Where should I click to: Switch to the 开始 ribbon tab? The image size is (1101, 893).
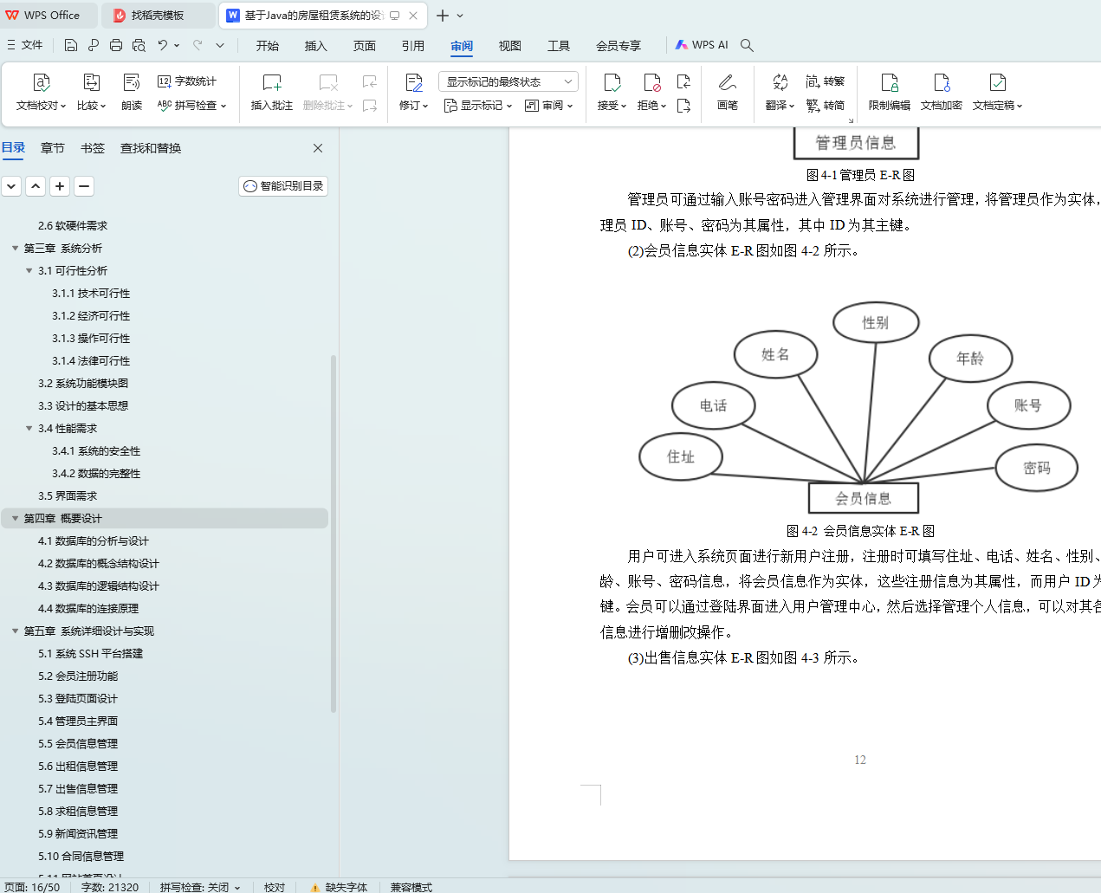coord(268,46)
